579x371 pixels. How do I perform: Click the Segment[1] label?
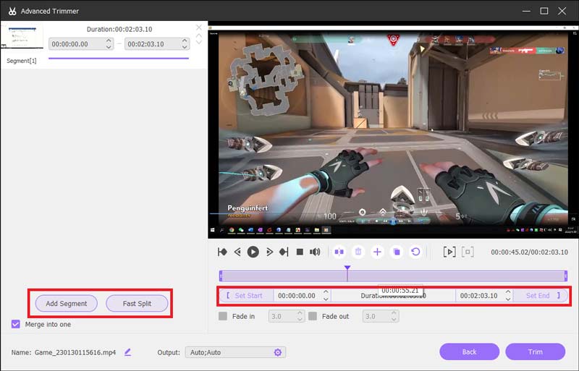(22, 61)
